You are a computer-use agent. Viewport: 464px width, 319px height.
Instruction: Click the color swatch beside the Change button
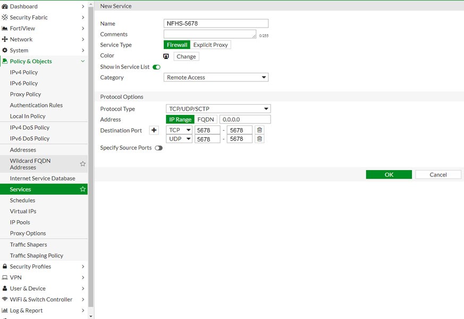(x=166, y=56)
